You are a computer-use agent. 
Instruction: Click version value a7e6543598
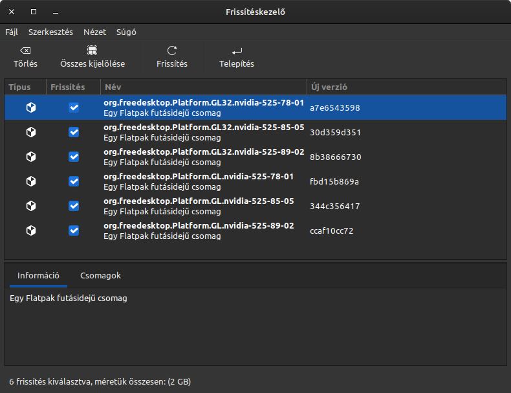tap(334, 108)
